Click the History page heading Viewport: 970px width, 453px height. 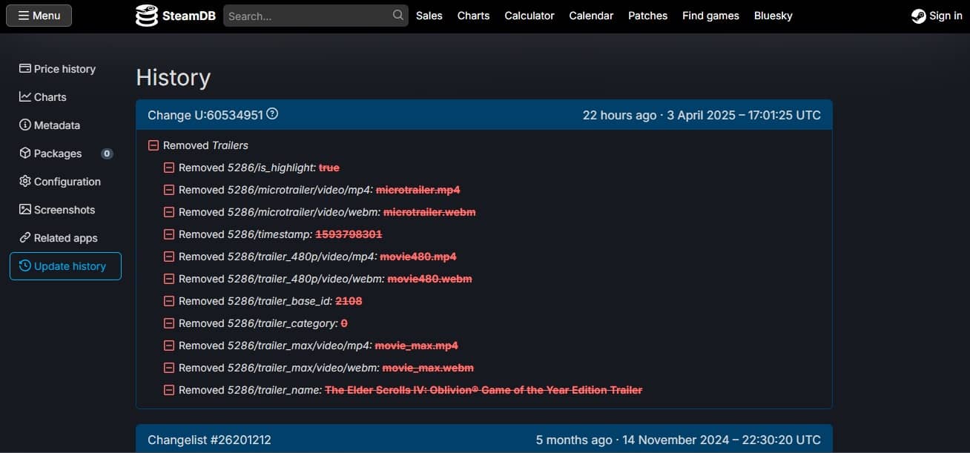(174, 77)
